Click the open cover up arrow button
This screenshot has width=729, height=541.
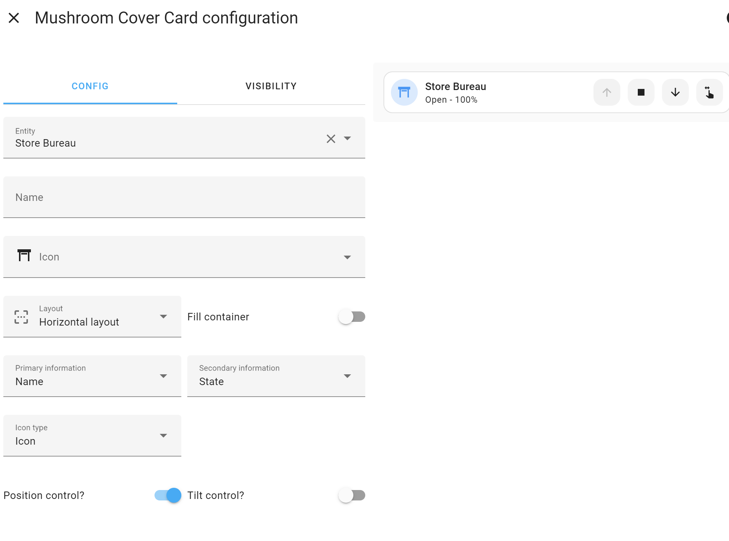tap(607, 92)
